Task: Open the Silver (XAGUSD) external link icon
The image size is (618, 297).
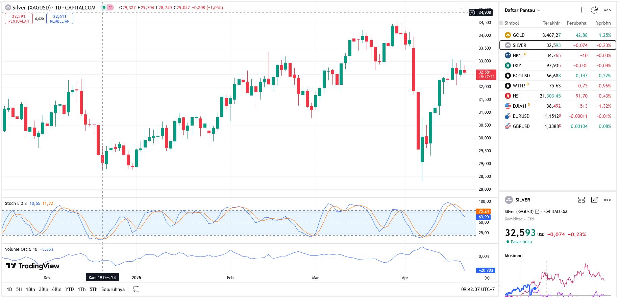Action: (537, 212)
